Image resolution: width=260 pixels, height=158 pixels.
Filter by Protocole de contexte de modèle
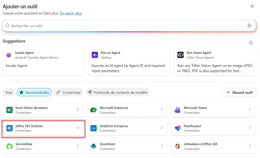[118, 92]
